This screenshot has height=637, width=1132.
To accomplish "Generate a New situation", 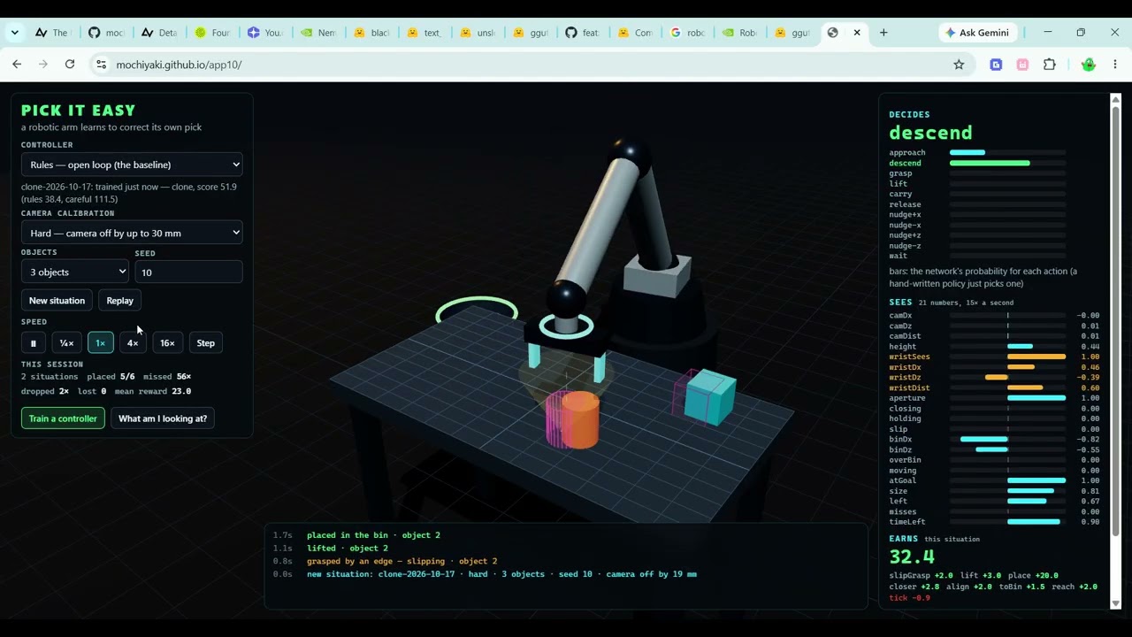I will [57, 301].
